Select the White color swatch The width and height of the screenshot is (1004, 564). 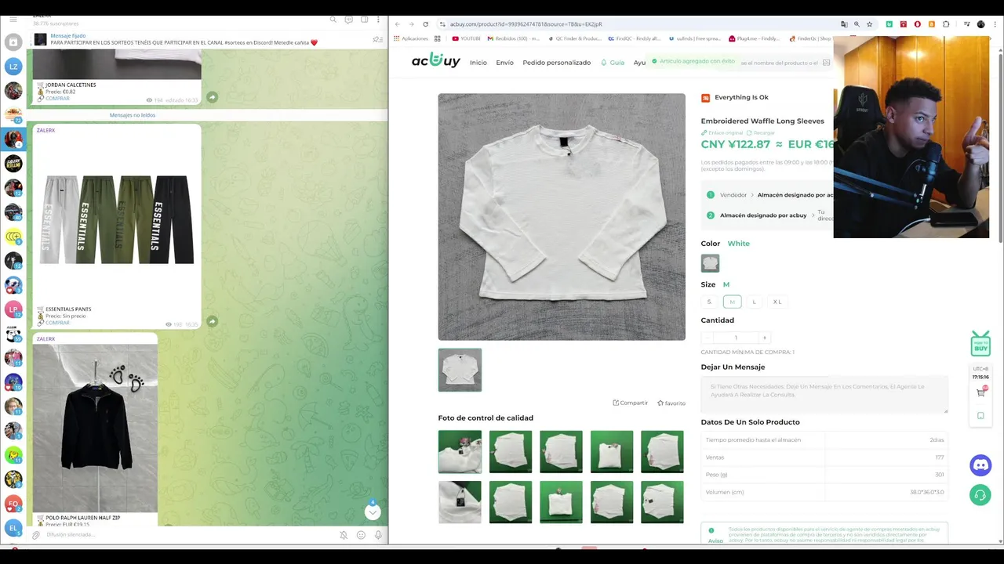710,263
